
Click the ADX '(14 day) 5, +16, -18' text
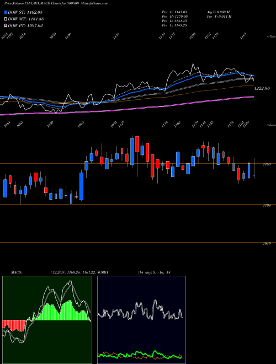click(x=154, y=272)
